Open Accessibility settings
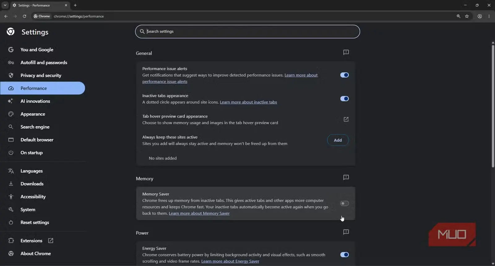Viewport: 495px width, 266px height. click(43, 197)
